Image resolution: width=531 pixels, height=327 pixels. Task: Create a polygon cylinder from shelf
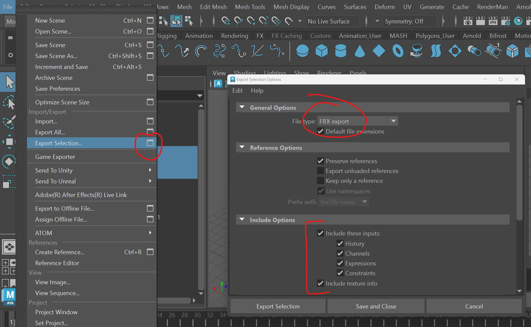pos(340,51)
